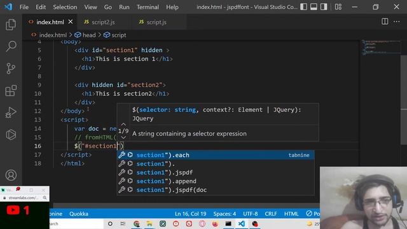Click the Quokka status bar item
This screenshot has width=407, height=229.
[79, 214]
